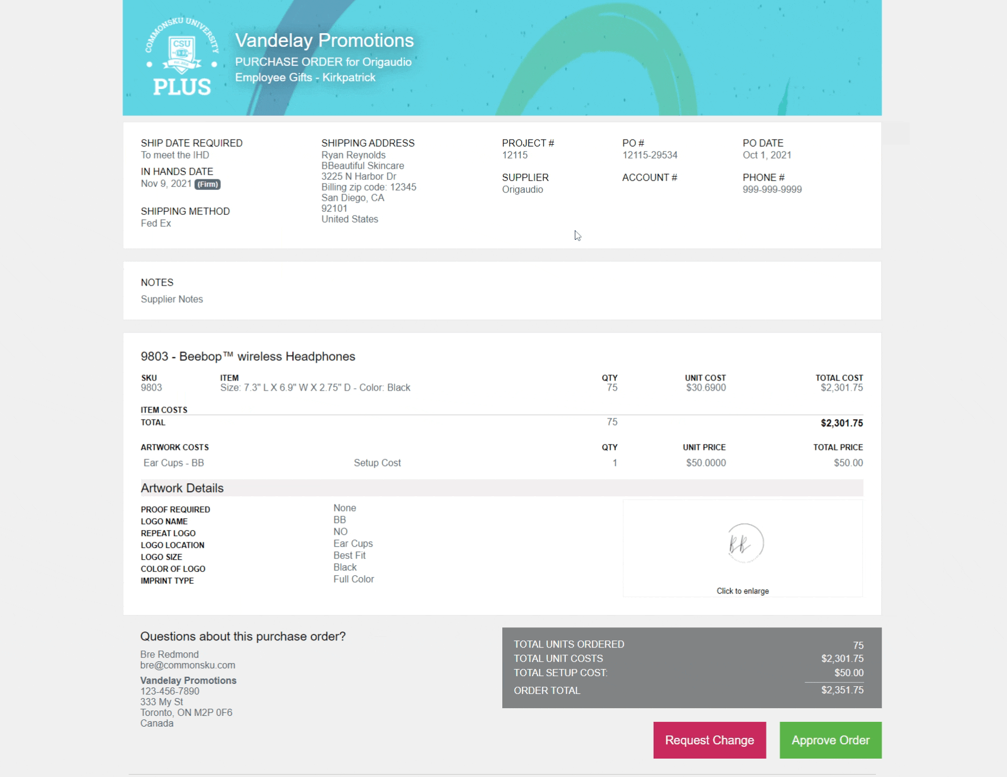
Task: Open the BB logo artwork thumbnail
Action: (x=745, y=543)
